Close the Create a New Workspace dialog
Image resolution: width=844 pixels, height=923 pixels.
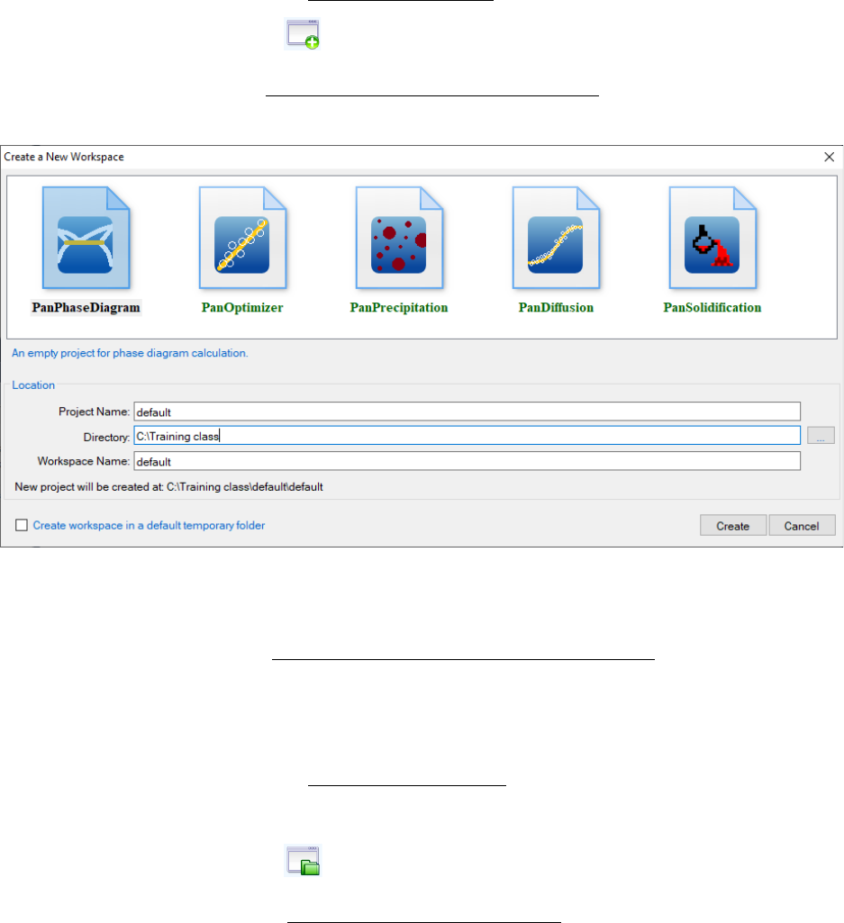(830, 158)
